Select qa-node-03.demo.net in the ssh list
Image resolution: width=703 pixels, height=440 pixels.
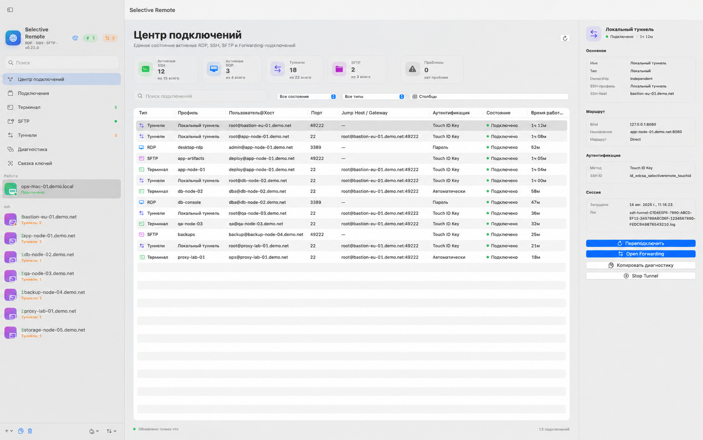pyautogui.click(x=62, y=276)
